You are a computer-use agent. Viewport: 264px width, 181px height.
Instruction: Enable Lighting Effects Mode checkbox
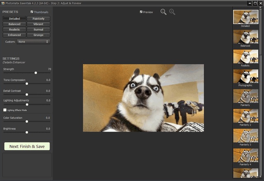5,110
